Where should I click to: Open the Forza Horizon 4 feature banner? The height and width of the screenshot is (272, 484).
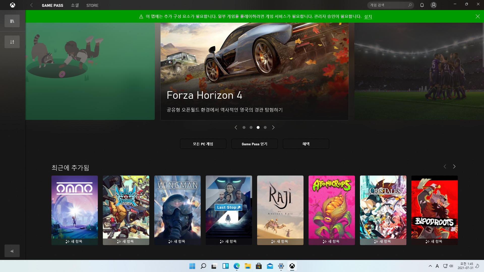(x=255, y=71)
